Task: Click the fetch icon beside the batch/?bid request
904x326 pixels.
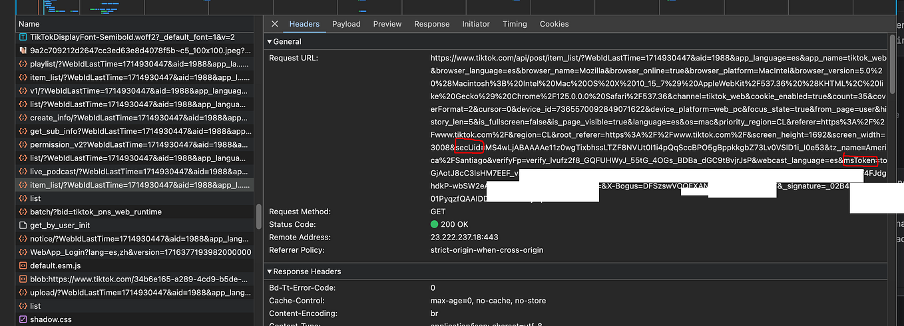Action: [23, 212]
